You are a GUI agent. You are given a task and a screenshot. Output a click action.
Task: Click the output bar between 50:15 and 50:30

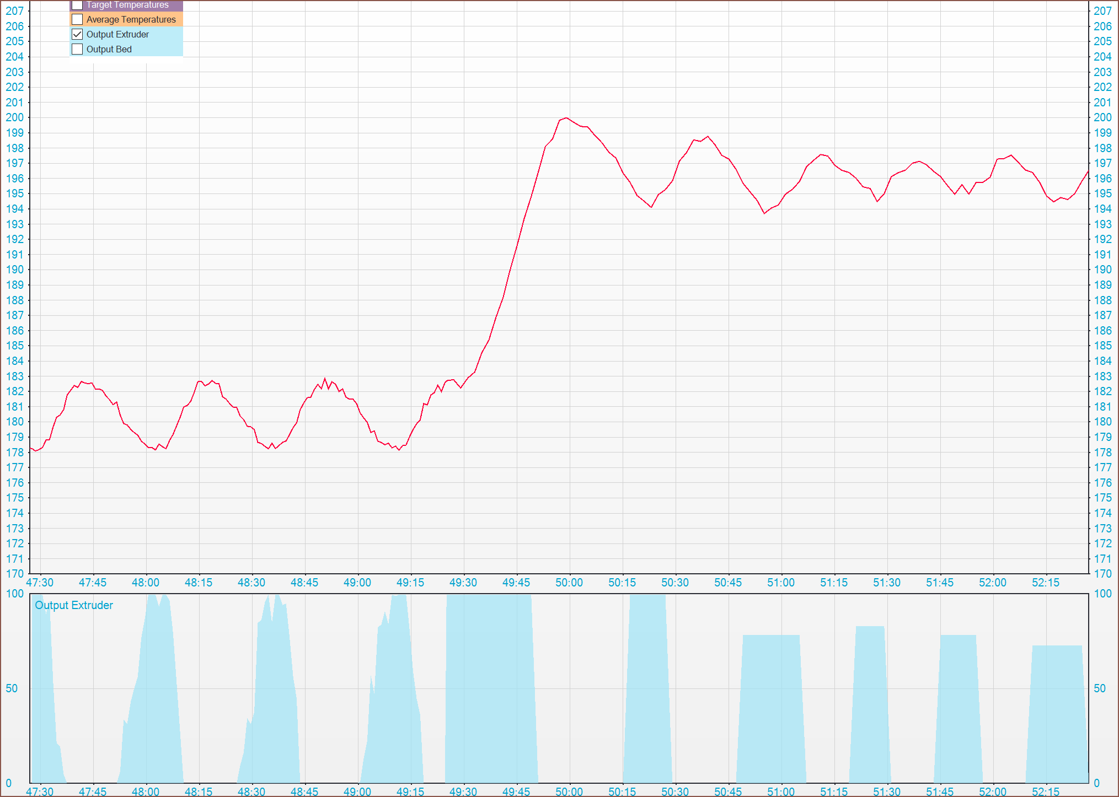pos(647,689)
